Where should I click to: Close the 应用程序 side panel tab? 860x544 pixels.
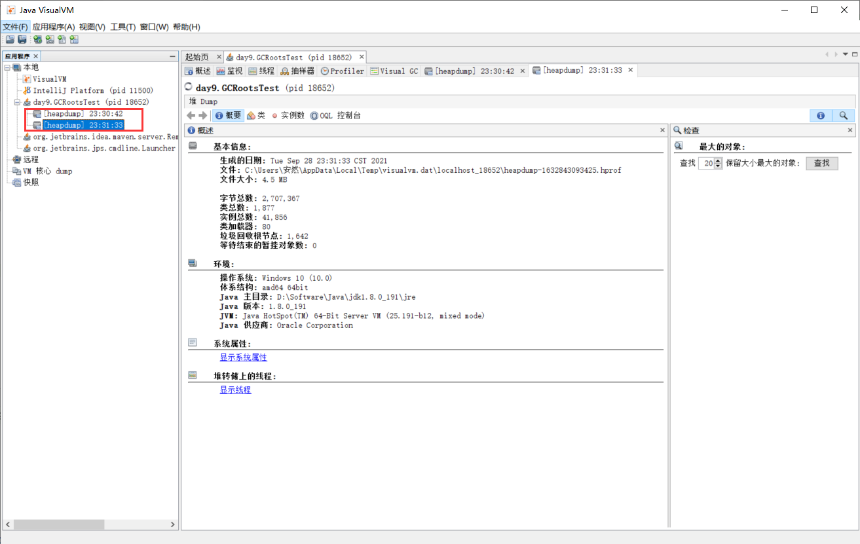click(x=36, y=57)
